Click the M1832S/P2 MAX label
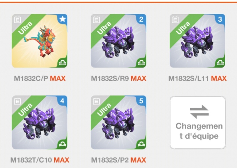237x168 pixels. click(119, 160)
